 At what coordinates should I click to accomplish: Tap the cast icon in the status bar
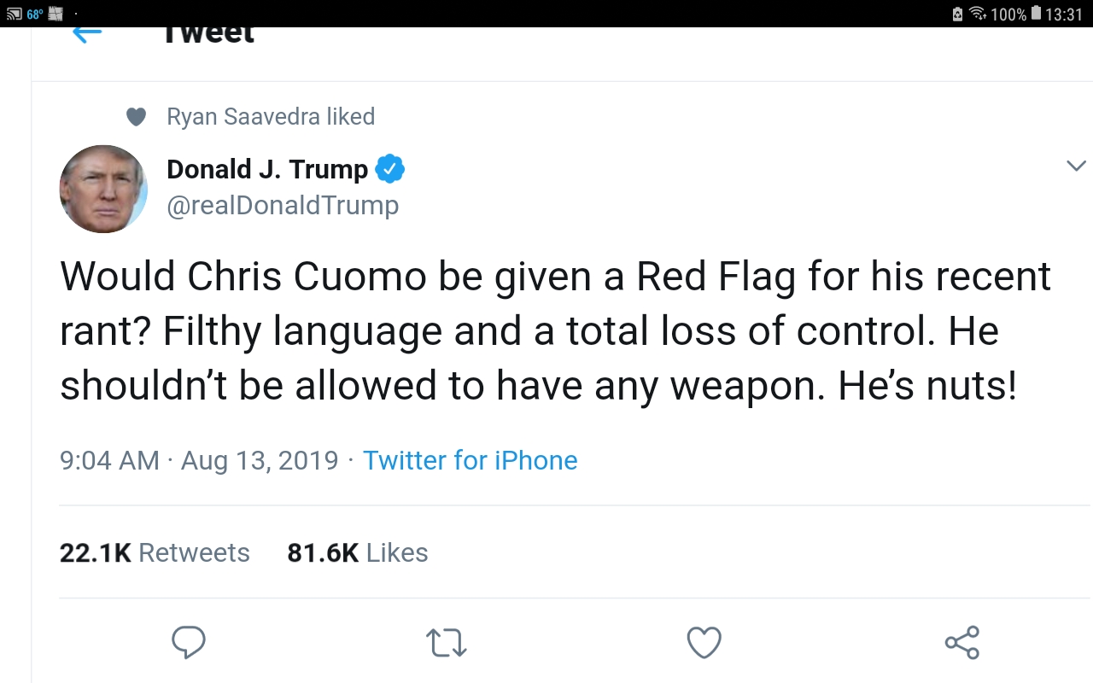coord(14,14)
